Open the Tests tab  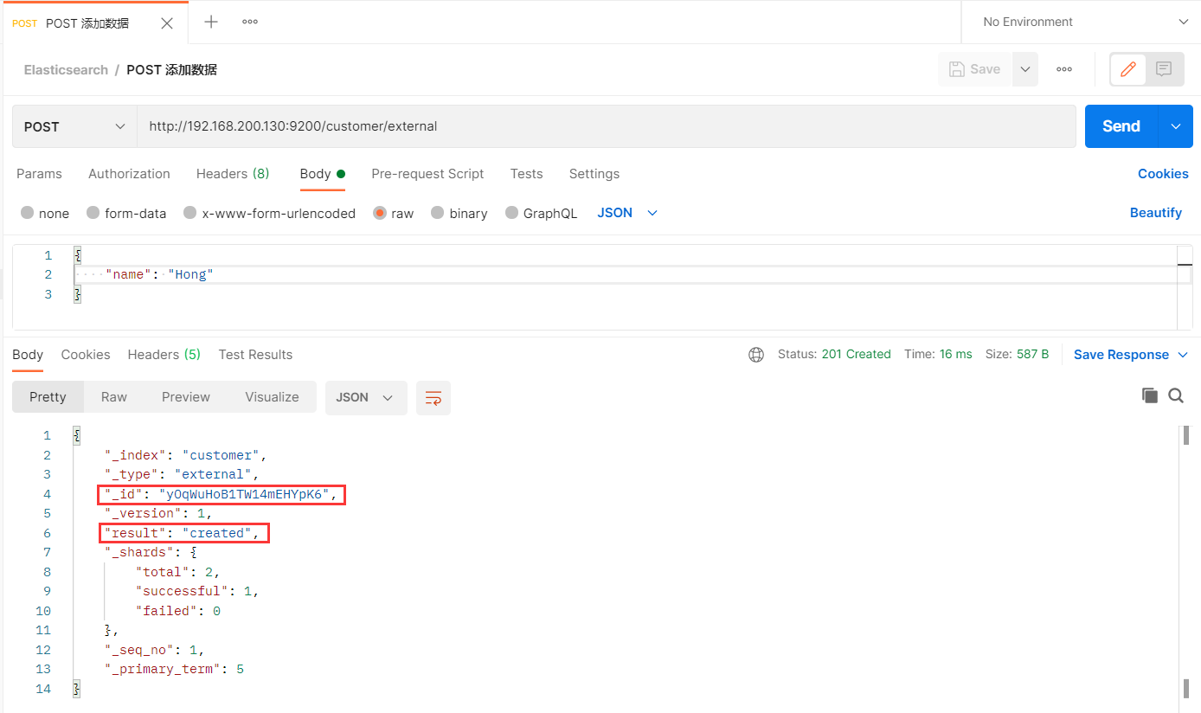[x=526, y=174]
